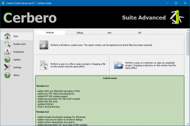Image resolution: width=190 pixels, height=126 pixels.
Task: Select the Update sidebar label
Action: tap(17, 60)
